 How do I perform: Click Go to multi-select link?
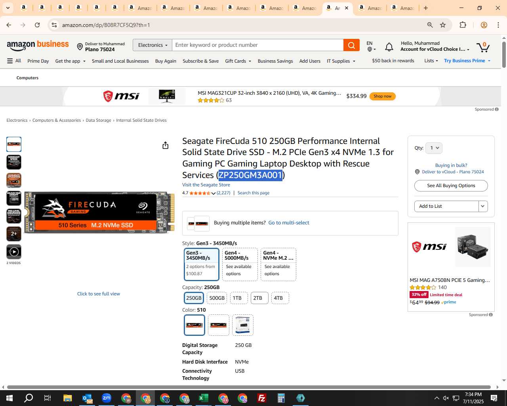coord(289,223)
